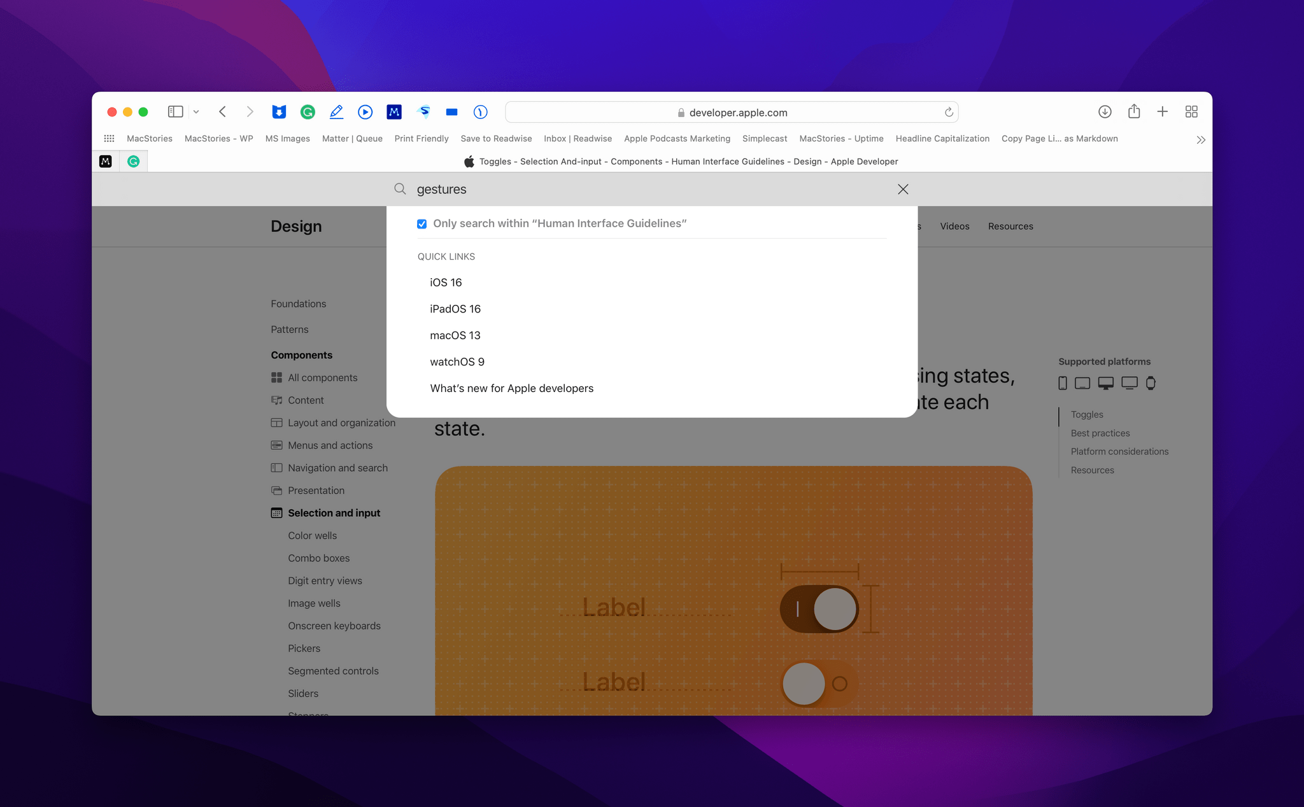Click the blue rectangle extension icon
Viewport: 1304px width, 807px height.
coord(452,112)
